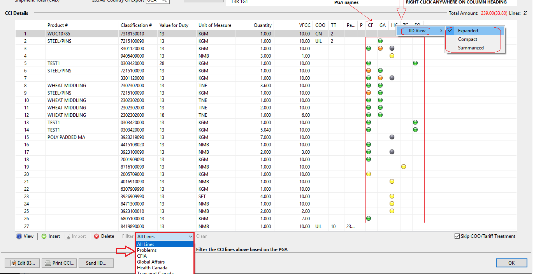Click the green FO status dot in row 14
Image resolution: width=534 pixels, height=274 pixels.
pos(415,130)
